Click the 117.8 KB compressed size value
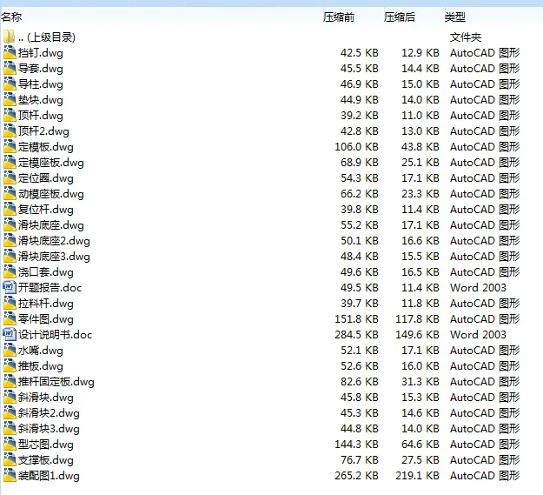This screenshot has width=543, height=495. click(x=417, y=319)
